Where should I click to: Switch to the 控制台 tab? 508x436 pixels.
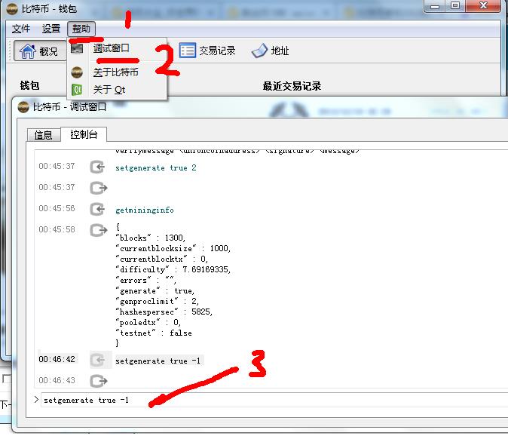click(x=84, y=134)
